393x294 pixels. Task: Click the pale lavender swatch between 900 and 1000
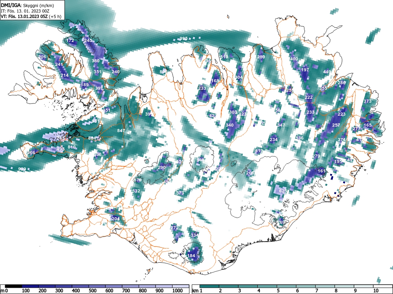164,286
